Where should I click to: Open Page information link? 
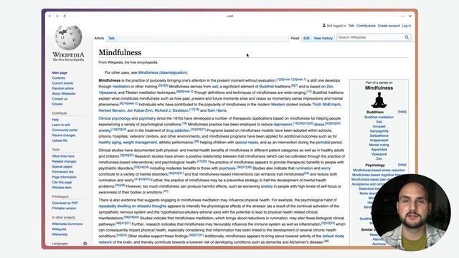[64, 177]
